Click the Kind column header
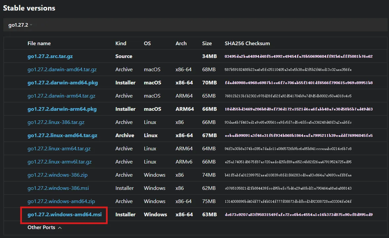 coord(121,43)
